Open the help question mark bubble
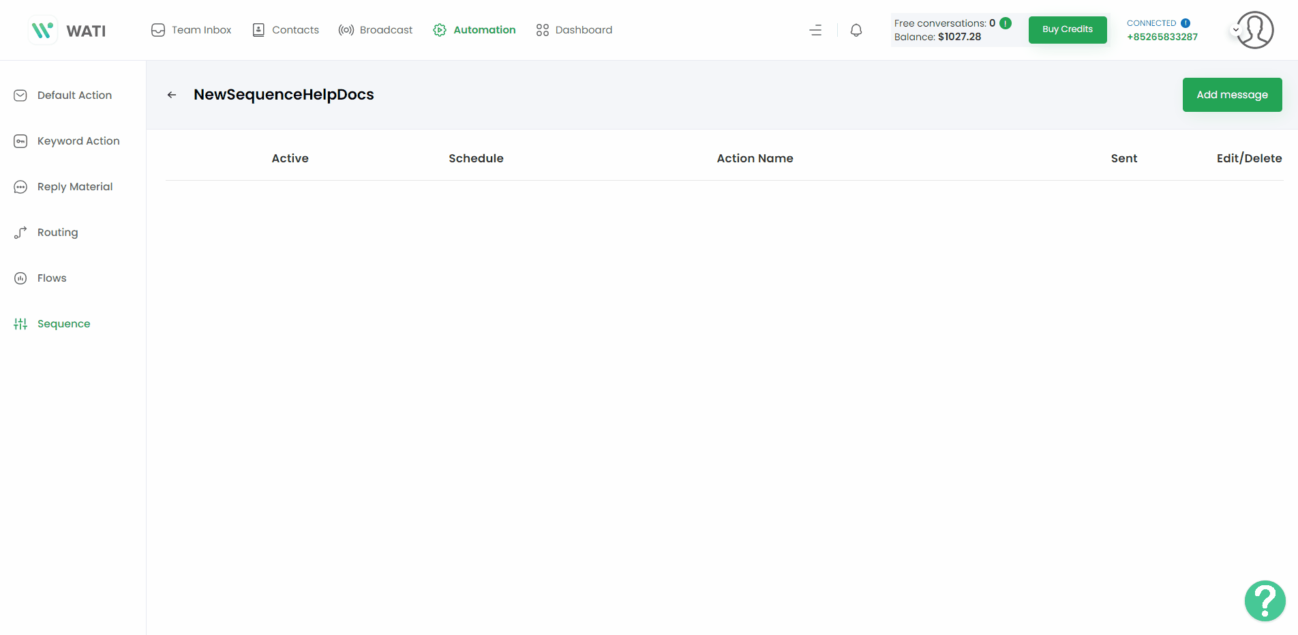 pyautogui.click(x=1265, y=601)
